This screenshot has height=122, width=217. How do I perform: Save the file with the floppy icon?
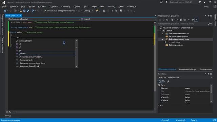tap(24, 11)
